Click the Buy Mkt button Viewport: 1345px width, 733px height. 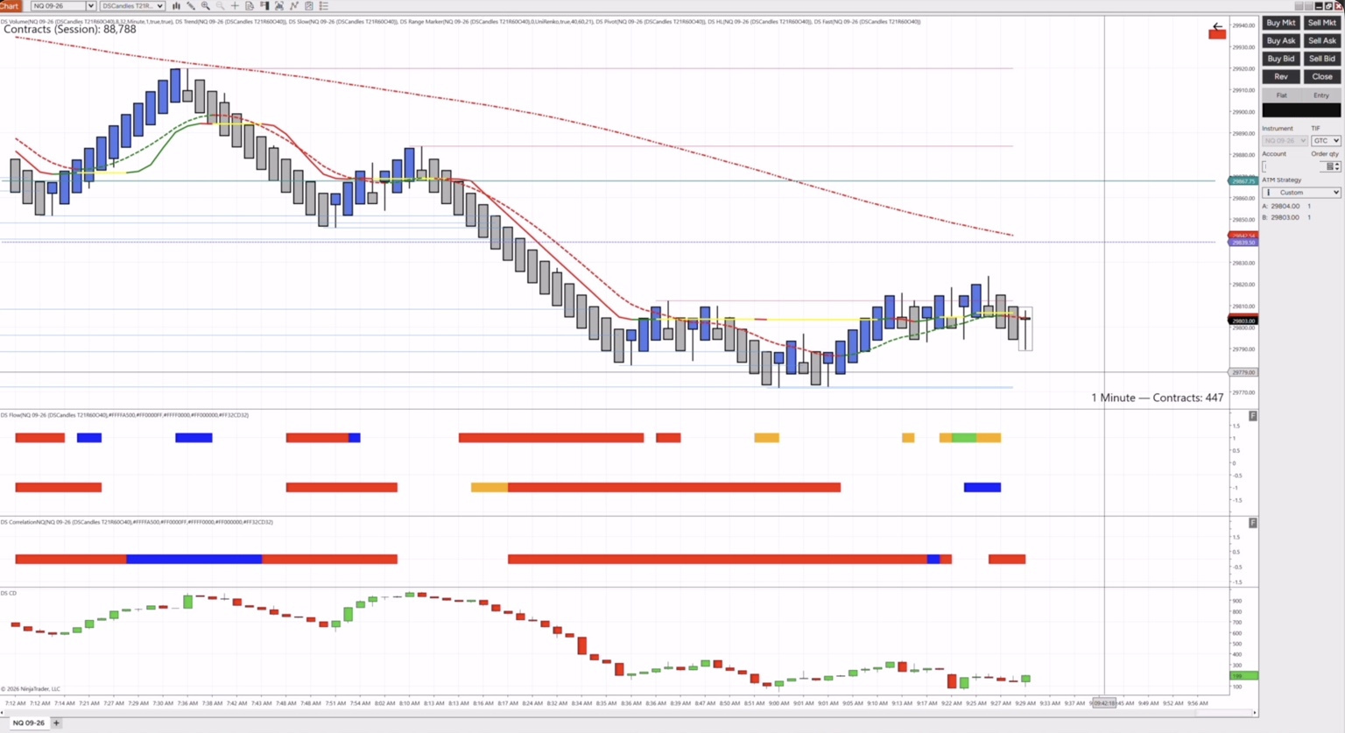1281,23
